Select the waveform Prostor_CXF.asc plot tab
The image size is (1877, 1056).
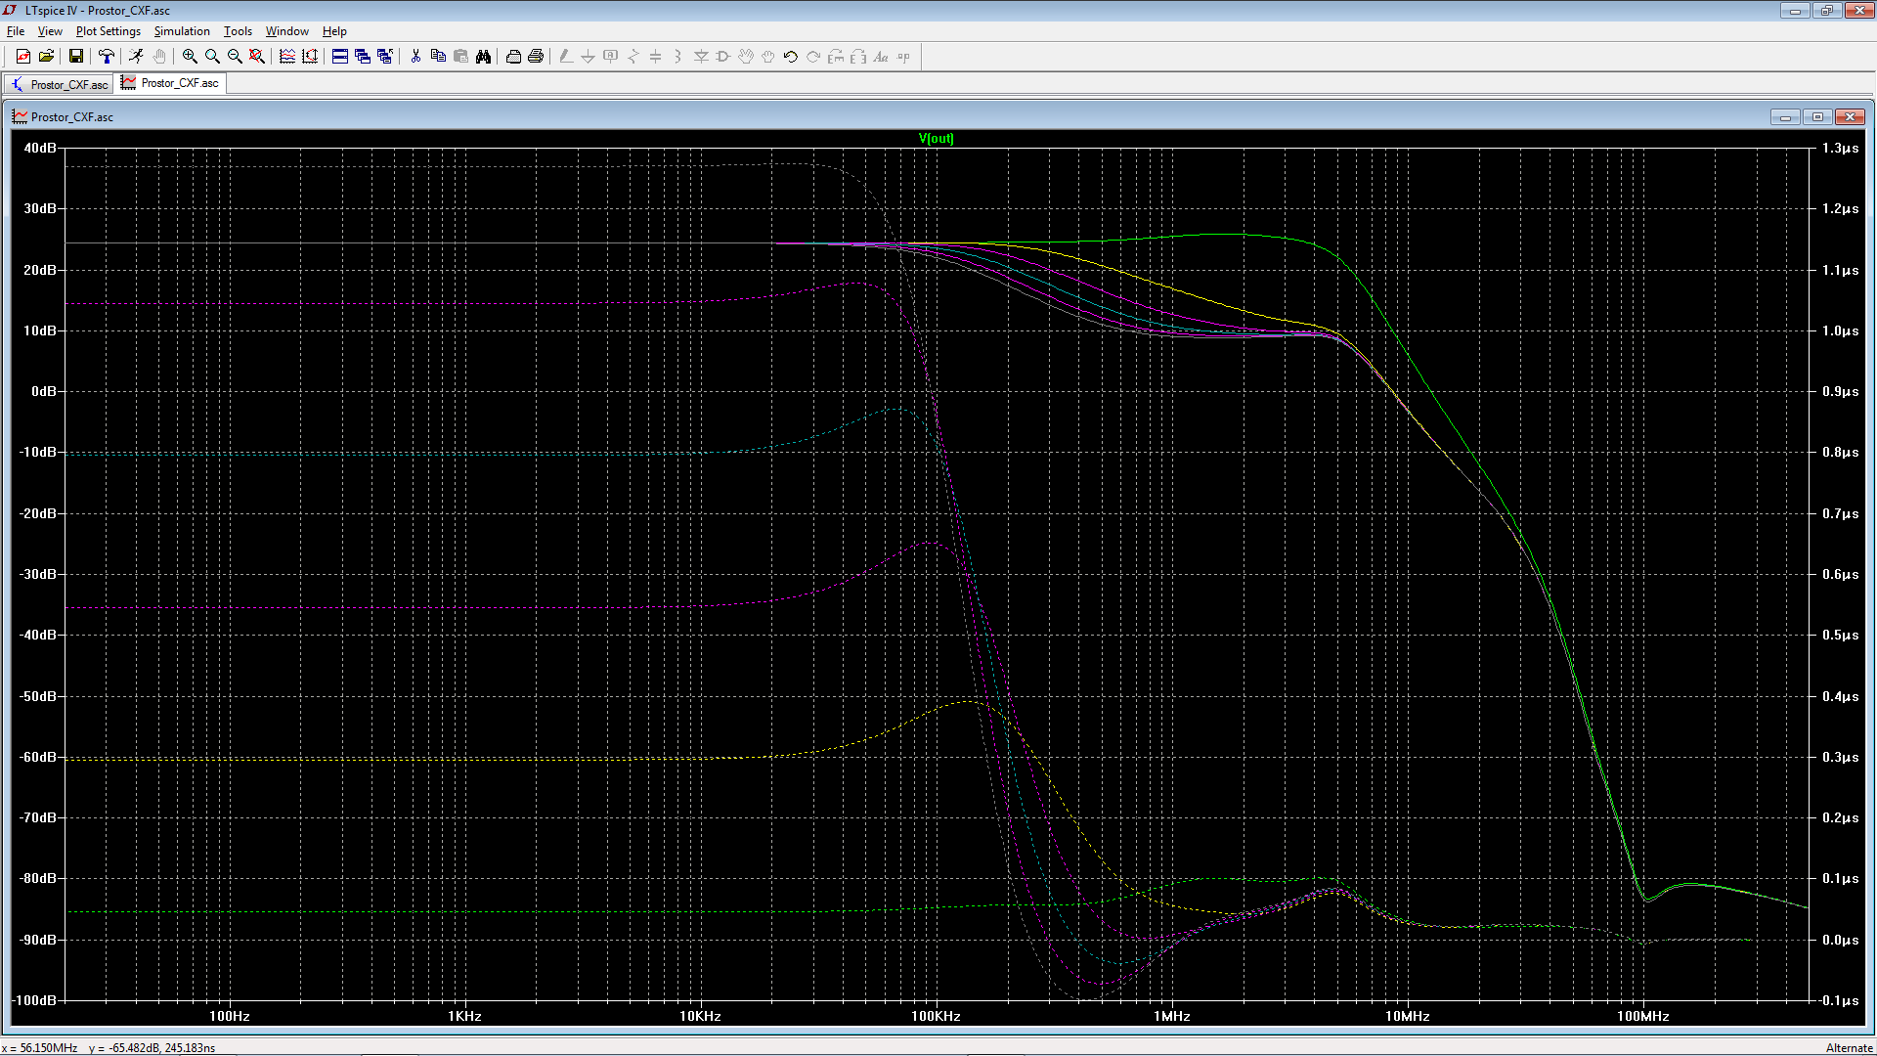click(171, 83)
